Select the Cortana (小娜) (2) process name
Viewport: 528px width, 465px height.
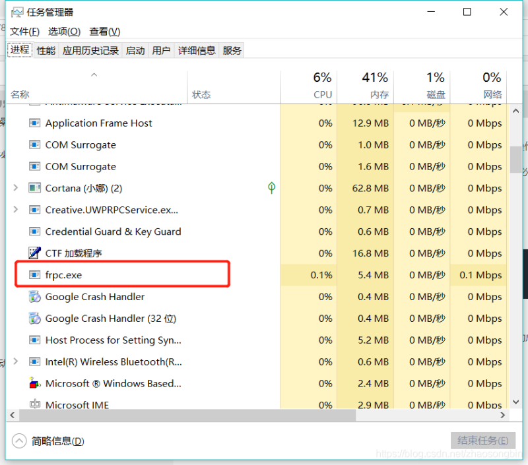(x=84, y=188)
